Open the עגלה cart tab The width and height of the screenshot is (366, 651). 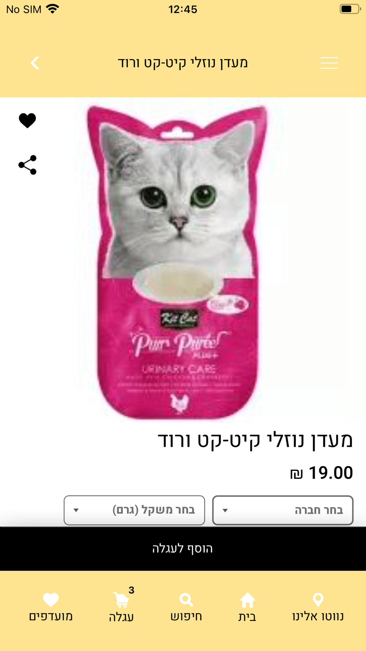click(122, 607)
